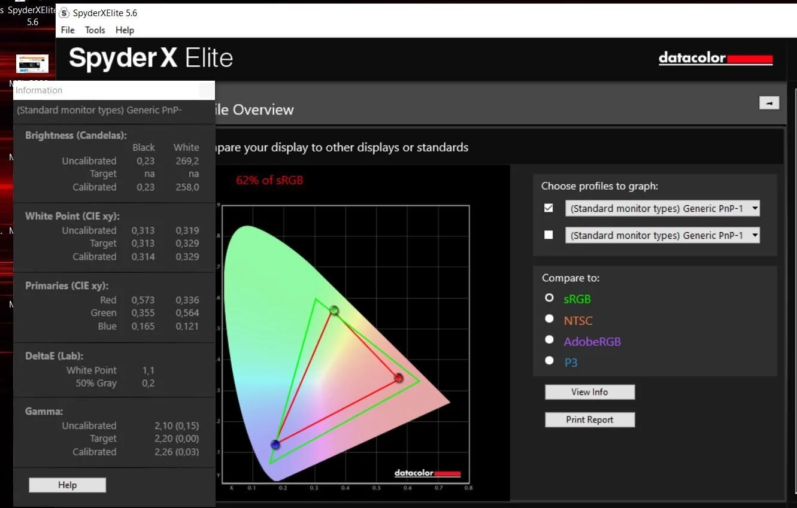Select the AdobeRGB compare radio button

coord(549,340)
